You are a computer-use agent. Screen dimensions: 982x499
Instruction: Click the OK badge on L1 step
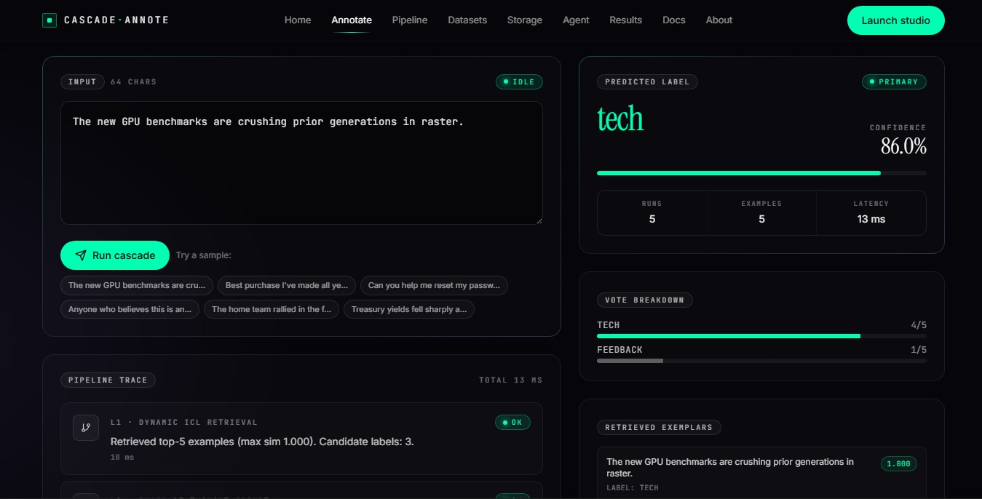(x=512, y=423)
